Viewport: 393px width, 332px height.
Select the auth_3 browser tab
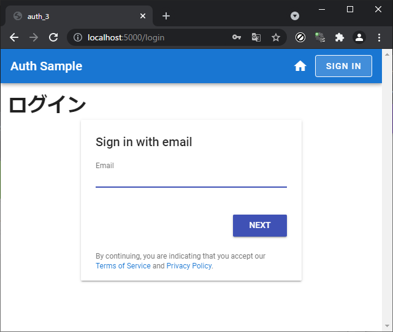pyautogui.click(x=79, y=16)
